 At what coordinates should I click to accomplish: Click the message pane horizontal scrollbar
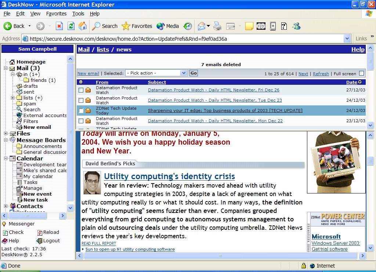click(x=220, y=256)
